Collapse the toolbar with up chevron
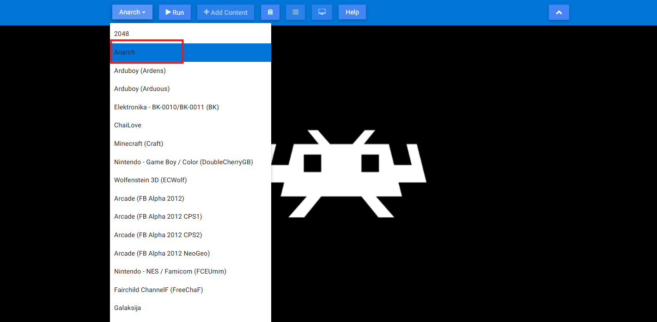 click(x=559, y=12)
